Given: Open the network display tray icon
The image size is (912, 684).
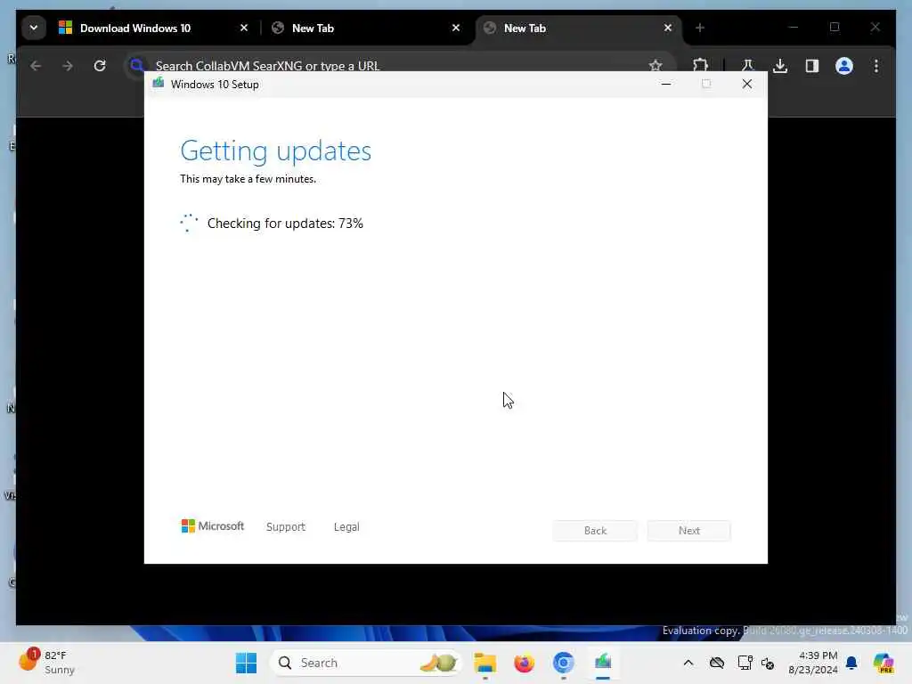Looking at the screenshot, I should coord(745,663).
